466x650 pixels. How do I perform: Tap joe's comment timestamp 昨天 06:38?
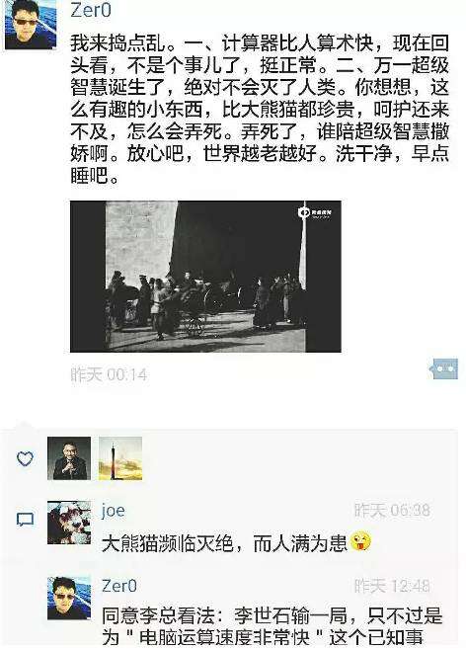click(x=392, y=511)
